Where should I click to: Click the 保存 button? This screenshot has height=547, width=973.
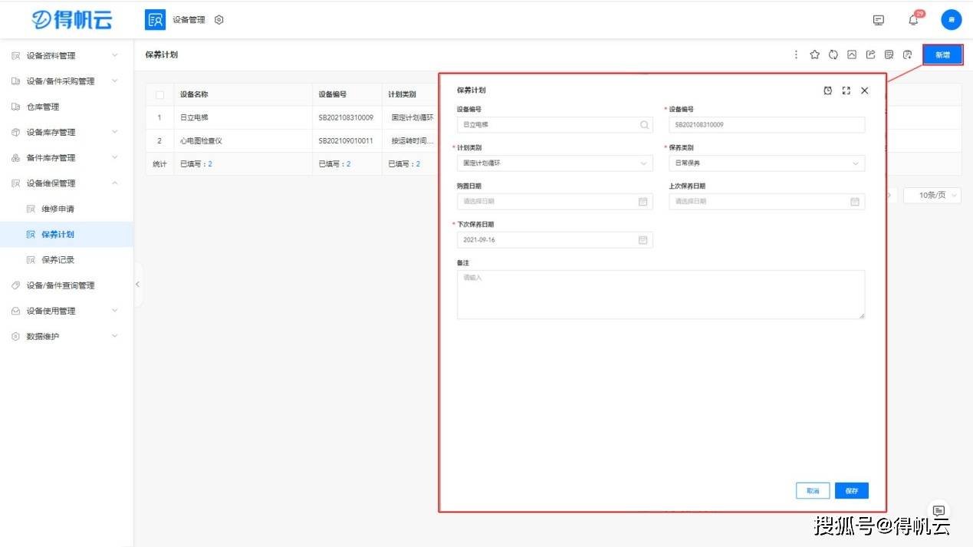click(x=852, y=491)
